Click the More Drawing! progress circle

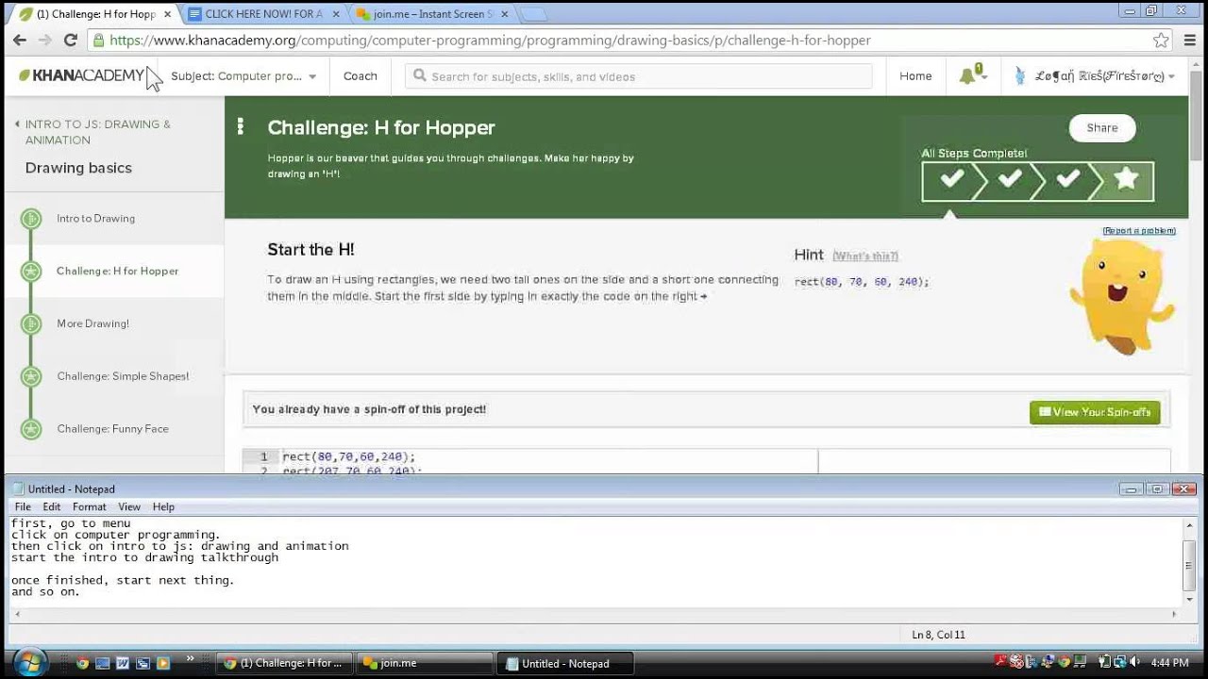(x=31, y=324)
